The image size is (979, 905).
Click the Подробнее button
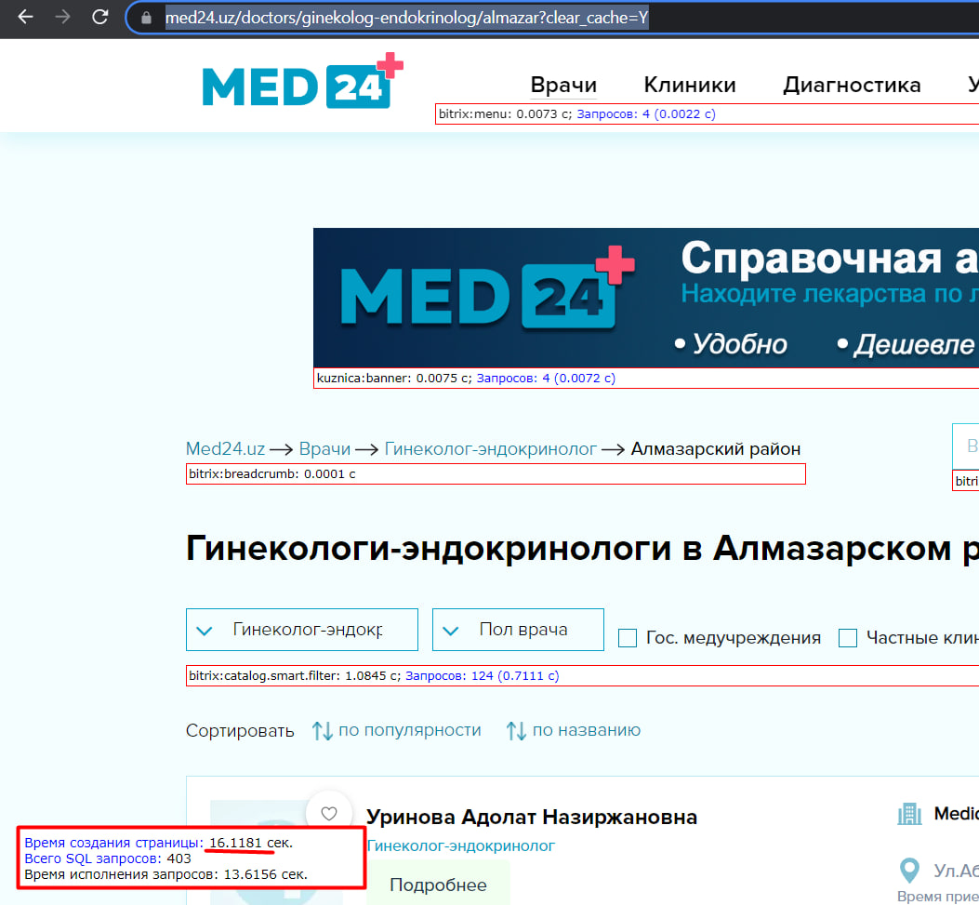coord(438,884)
